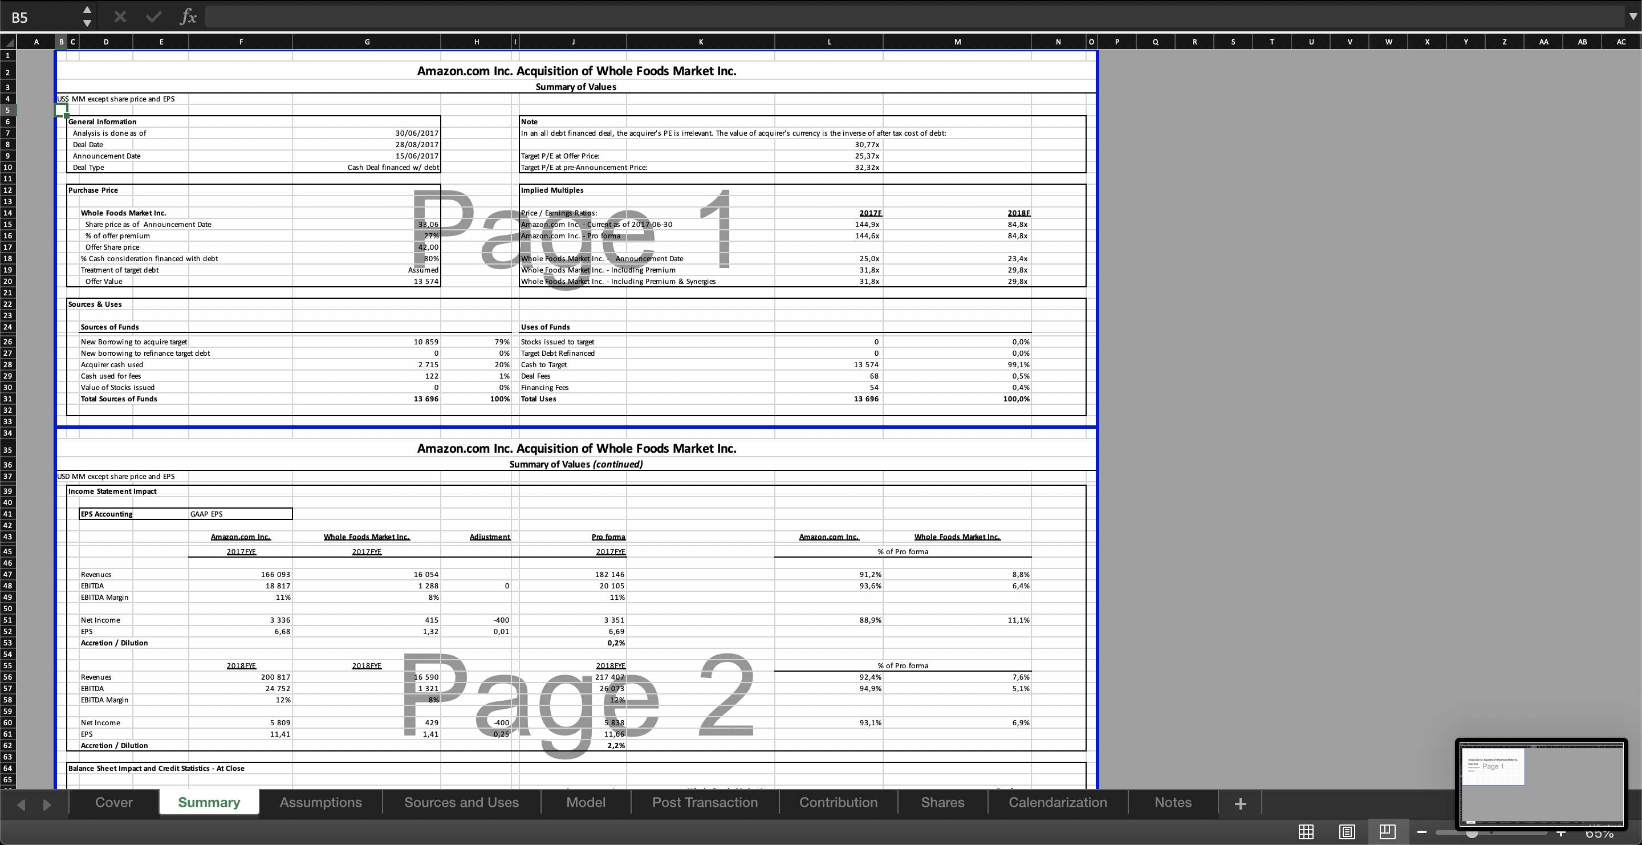The width and height of the screenshot is (1642, 845).
Task: Switch to the Notes sheet tab
Action: point(1173,802)
